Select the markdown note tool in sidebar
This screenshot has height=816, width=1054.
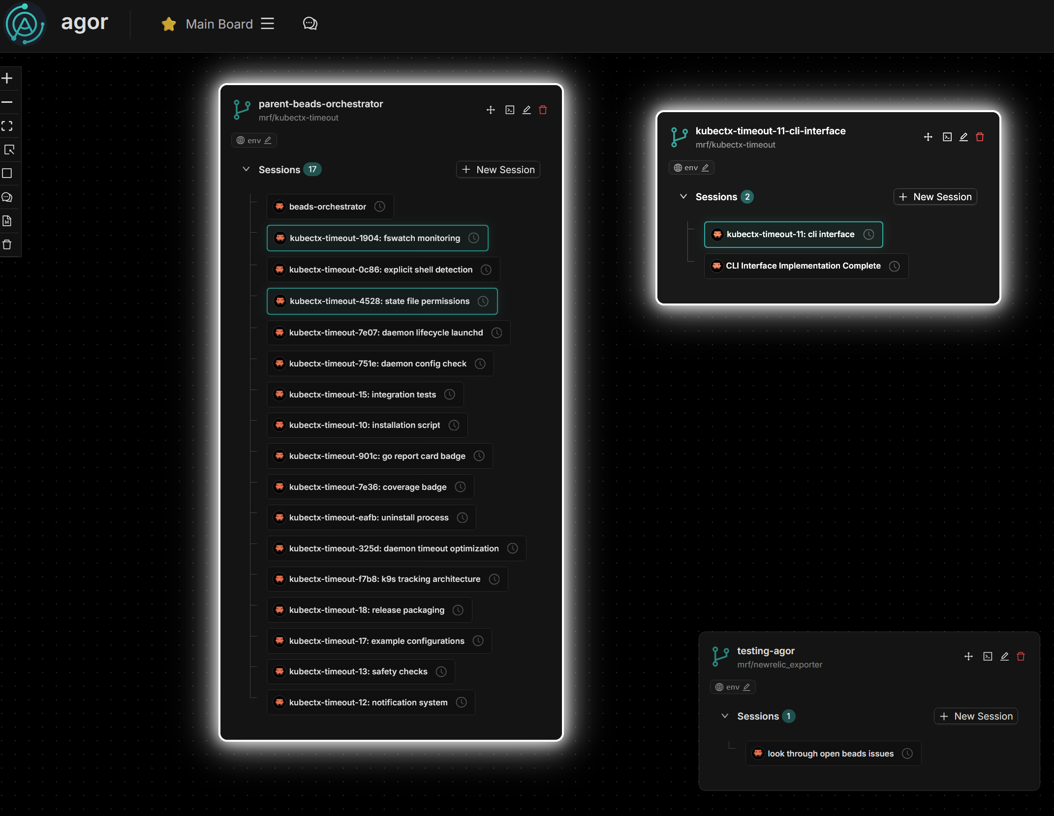click(x=7, y=221)
